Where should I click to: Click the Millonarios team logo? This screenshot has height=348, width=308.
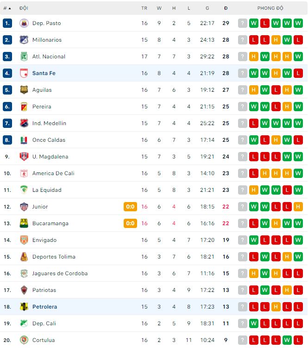(24, 40)
